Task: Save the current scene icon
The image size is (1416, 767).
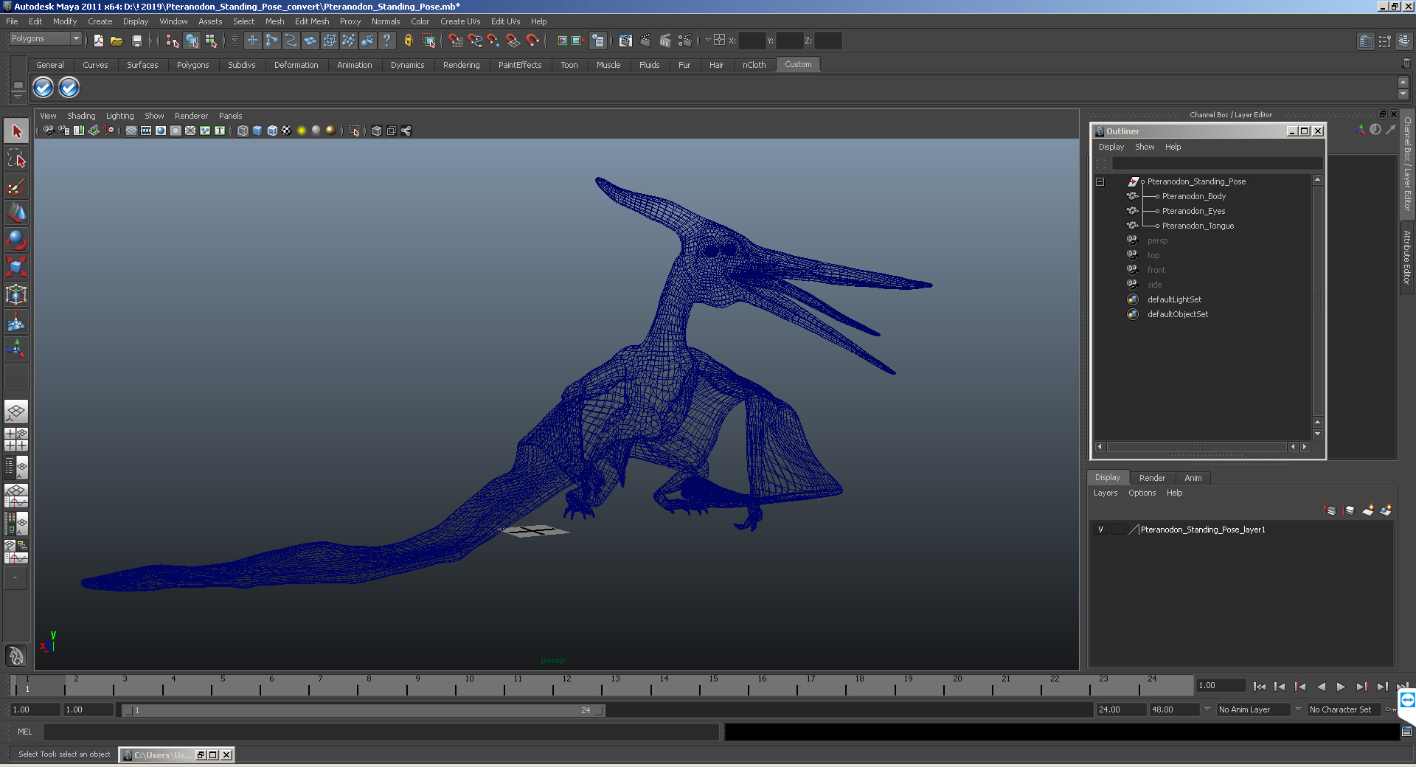Action: click(136, 41)
